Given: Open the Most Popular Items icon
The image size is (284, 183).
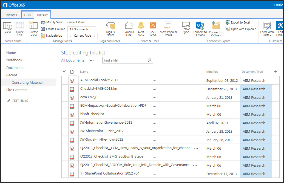Looking at the screenshot, I should point(168,26).
